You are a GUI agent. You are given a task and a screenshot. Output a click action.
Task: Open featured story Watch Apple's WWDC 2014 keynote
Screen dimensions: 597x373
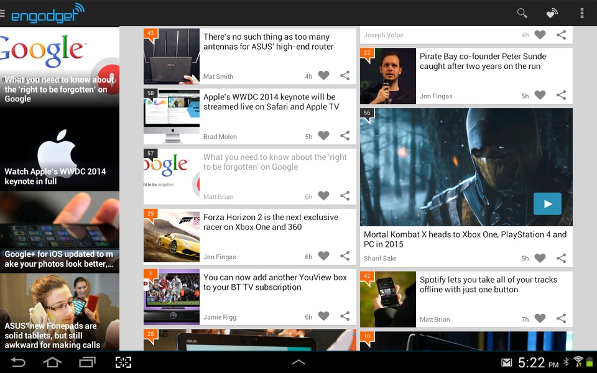point(60,150)
